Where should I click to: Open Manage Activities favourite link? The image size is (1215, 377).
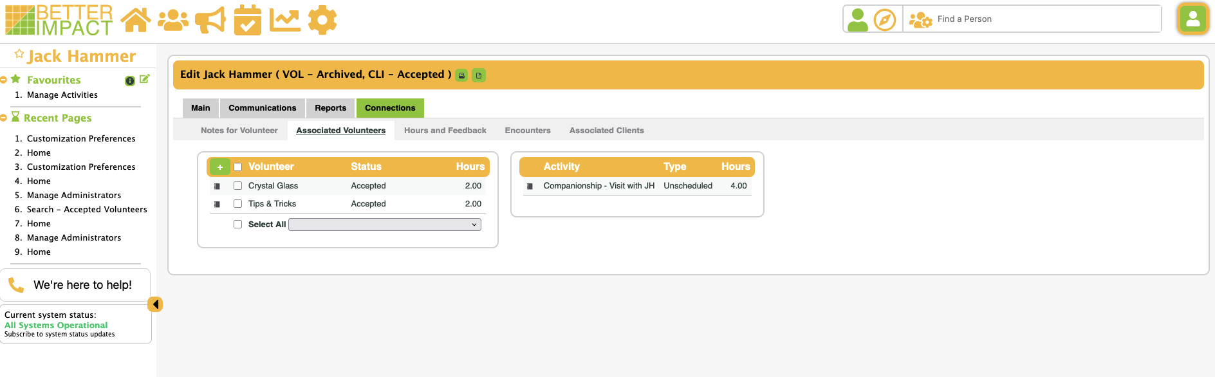[62, 95]
